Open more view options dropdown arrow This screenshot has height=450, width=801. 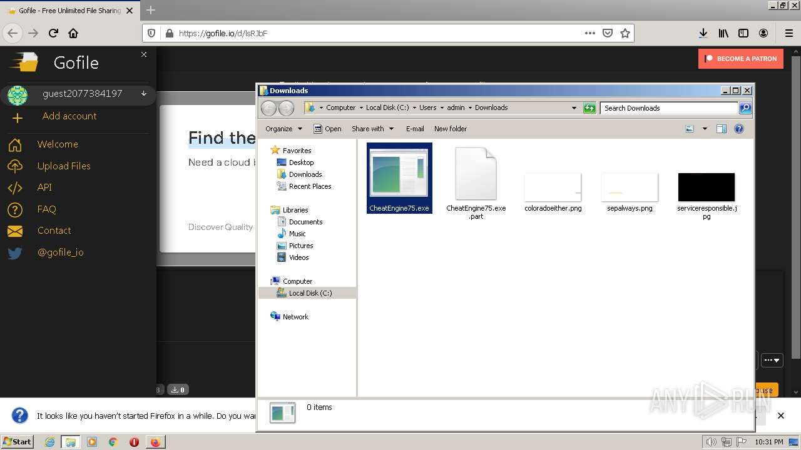click(705, 129)
